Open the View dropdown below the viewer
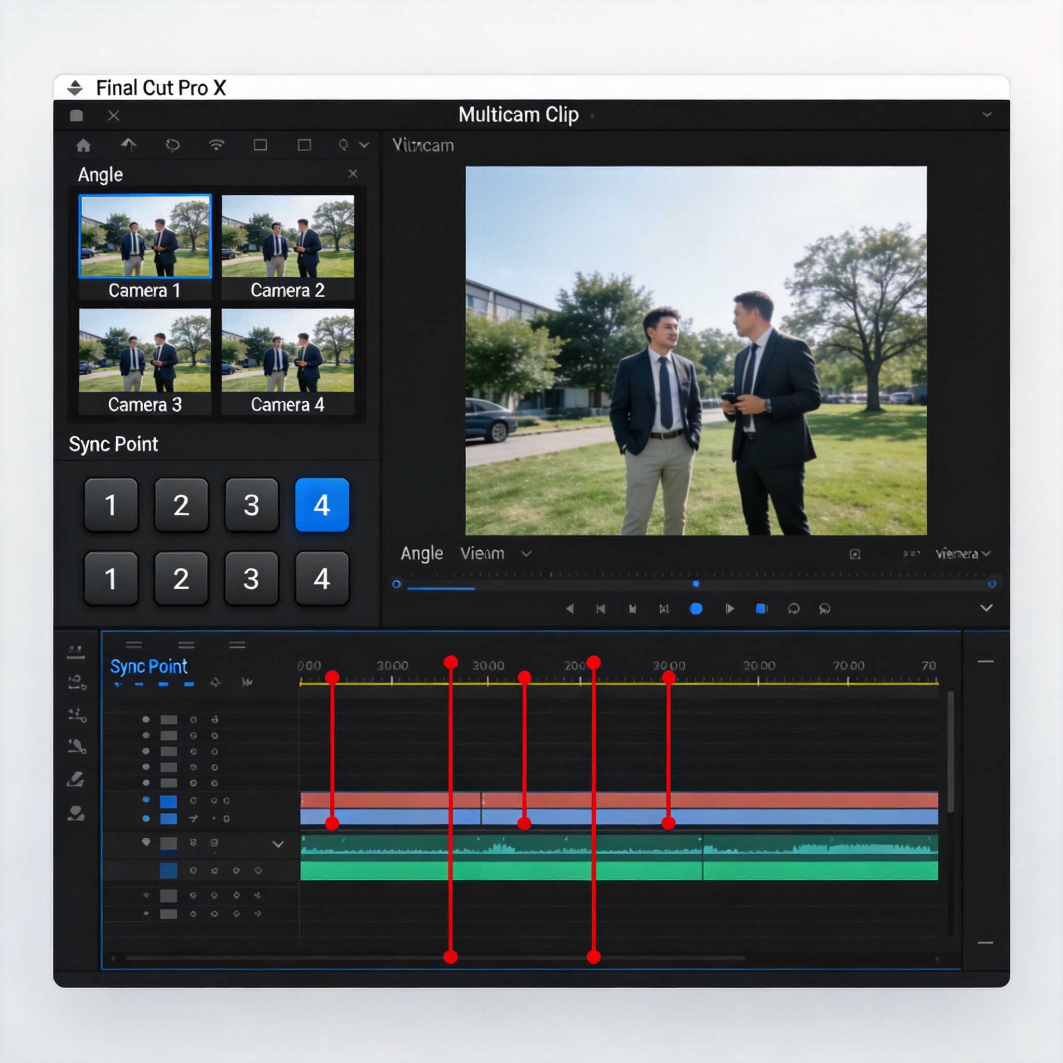This screenshot has height=1063, width=1063. pos(496,553)
